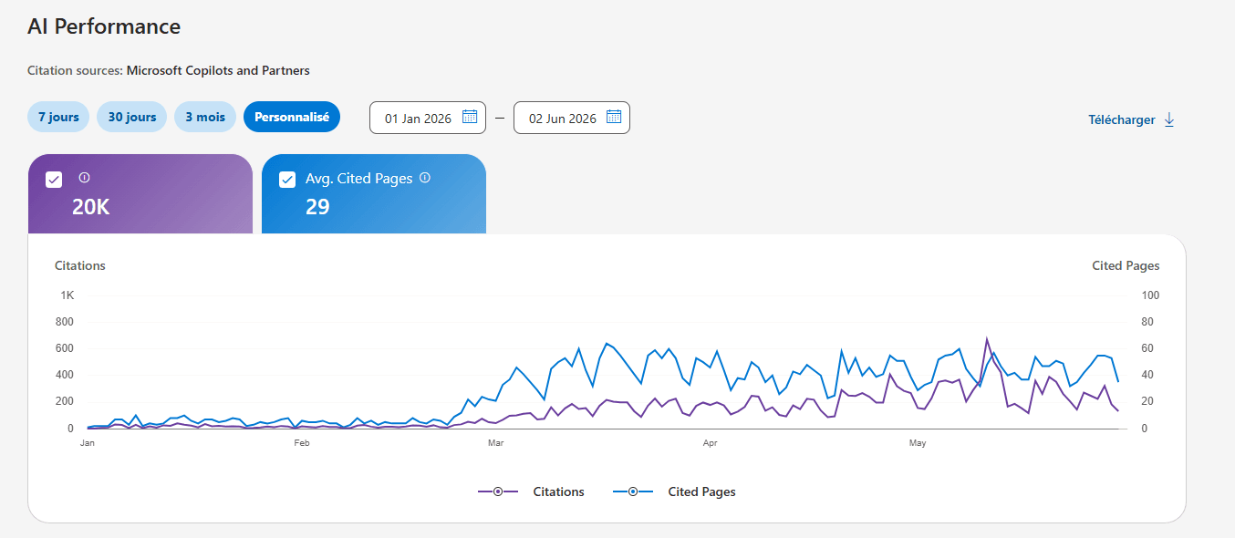
Task: Open the end date field 02 Jun 2026
Action: coord(572,118)
